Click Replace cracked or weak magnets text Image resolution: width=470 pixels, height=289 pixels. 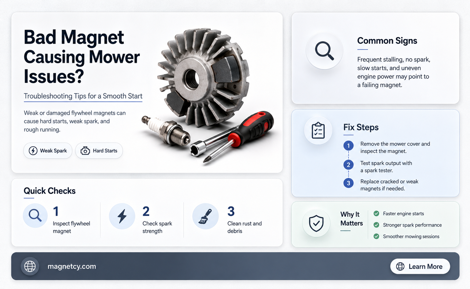389,185
